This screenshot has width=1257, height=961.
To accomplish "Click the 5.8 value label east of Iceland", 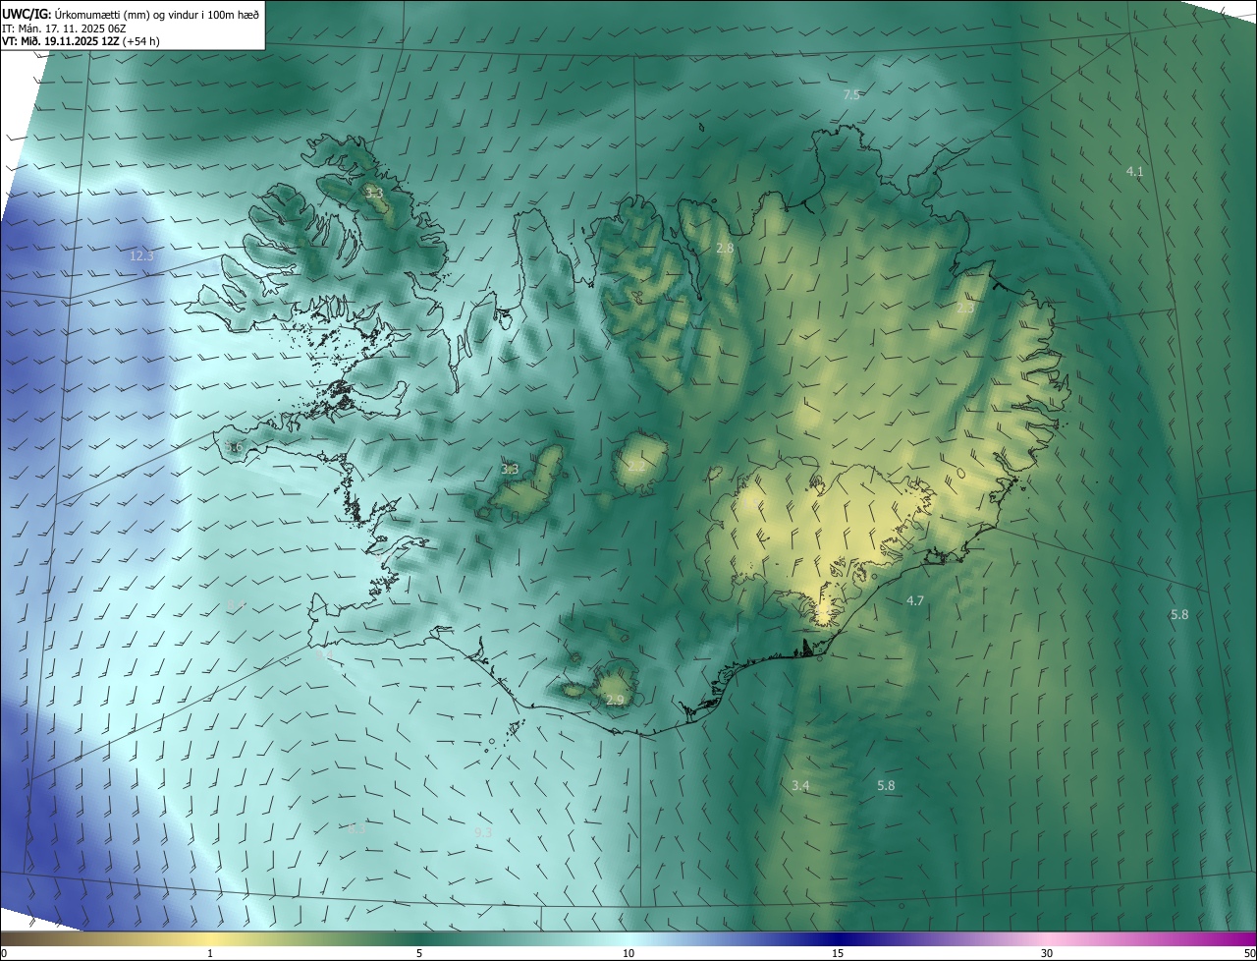I will 1179,615.
